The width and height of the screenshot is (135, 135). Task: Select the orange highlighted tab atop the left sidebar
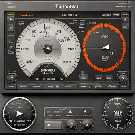(11, 14)
